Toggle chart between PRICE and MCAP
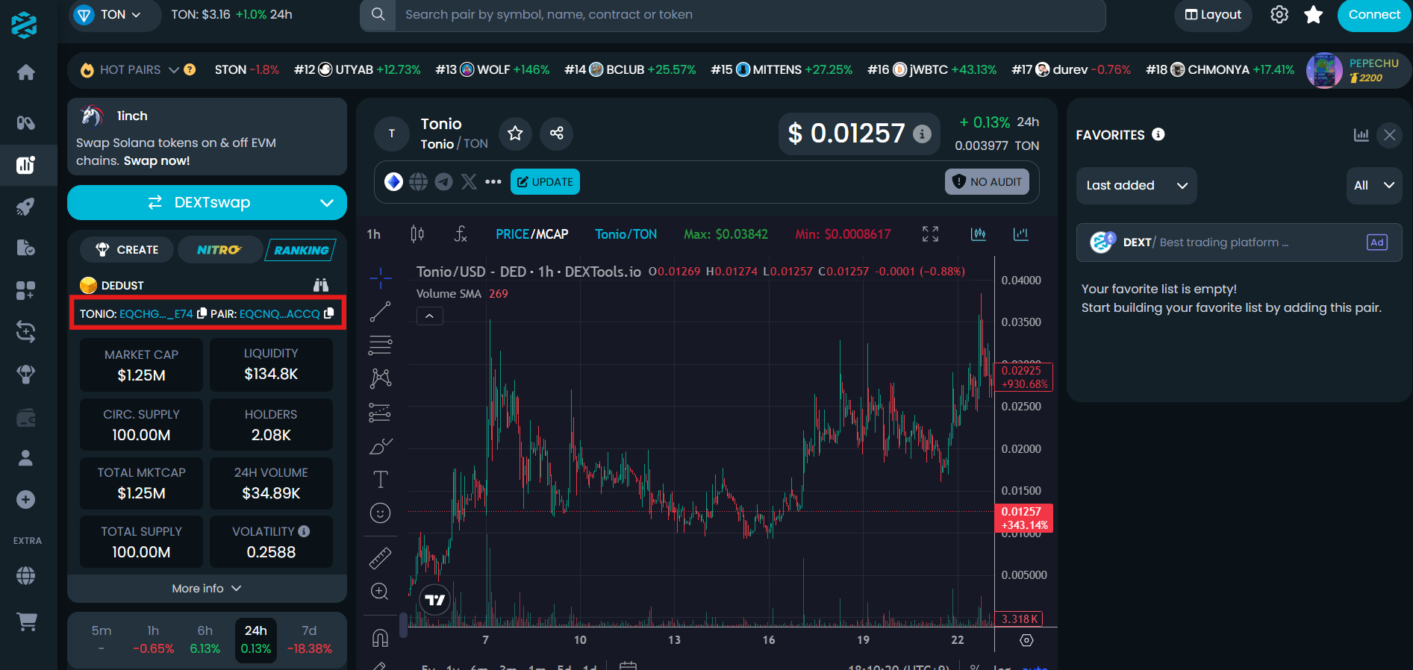 pyautogui.click(x=531, y=234)
